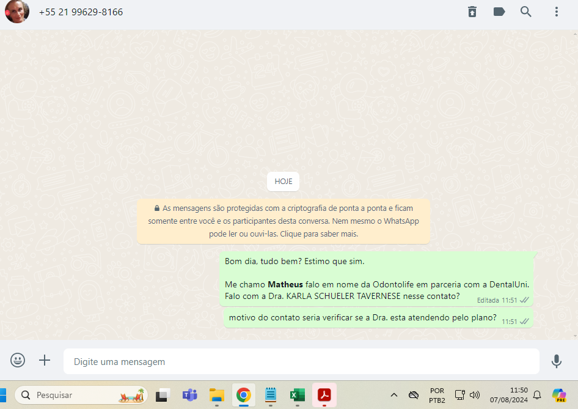Click the chat scrollbar down arrow

click(576, 336)
